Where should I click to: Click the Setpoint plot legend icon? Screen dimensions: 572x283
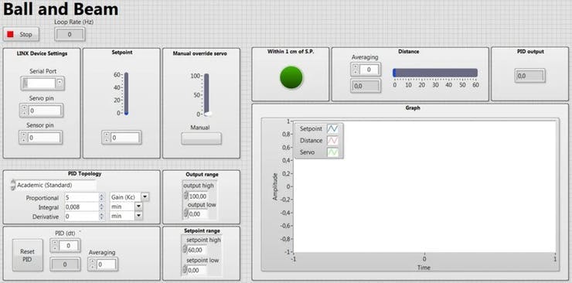(332, 128)
